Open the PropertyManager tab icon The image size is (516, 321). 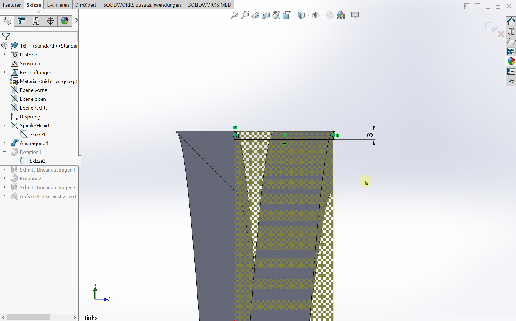(22, 21)
